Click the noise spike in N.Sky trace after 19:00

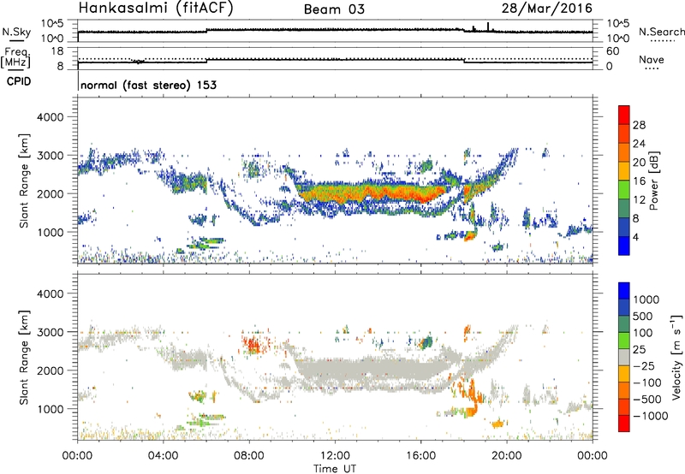click(488, 27)
